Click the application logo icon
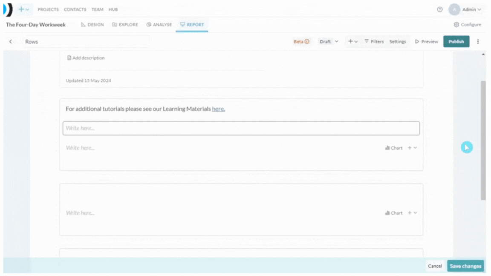The width and height of the screenshot is (491, 276). 8,10
